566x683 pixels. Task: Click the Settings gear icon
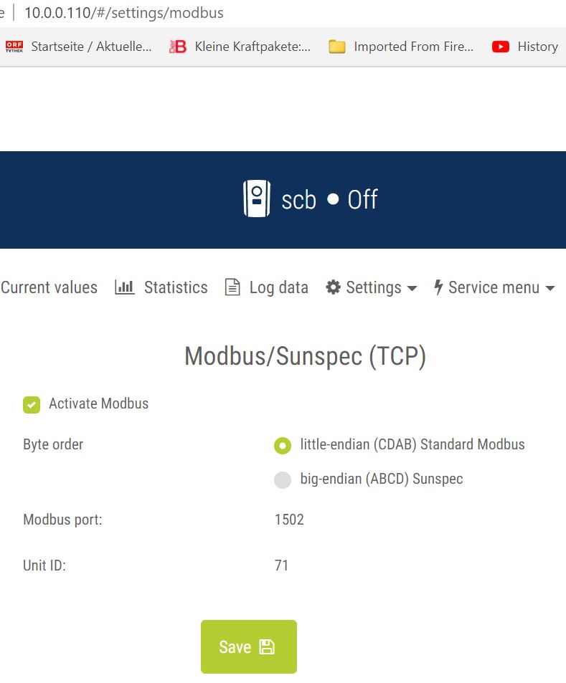coord(333,287)
